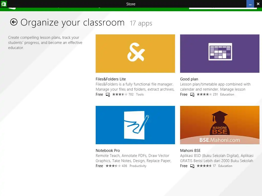The image size is (262, 196).
Task: Go back using the circled arrow button
Action: click(14, 22)
